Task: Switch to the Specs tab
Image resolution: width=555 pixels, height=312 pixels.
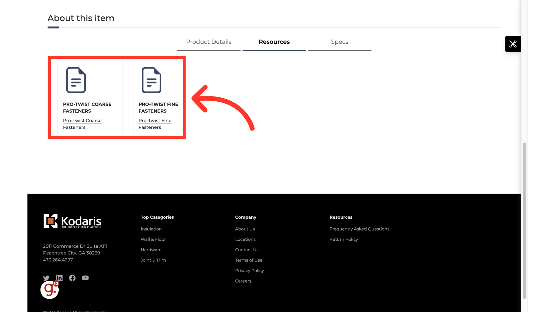Action: (339, 42)
